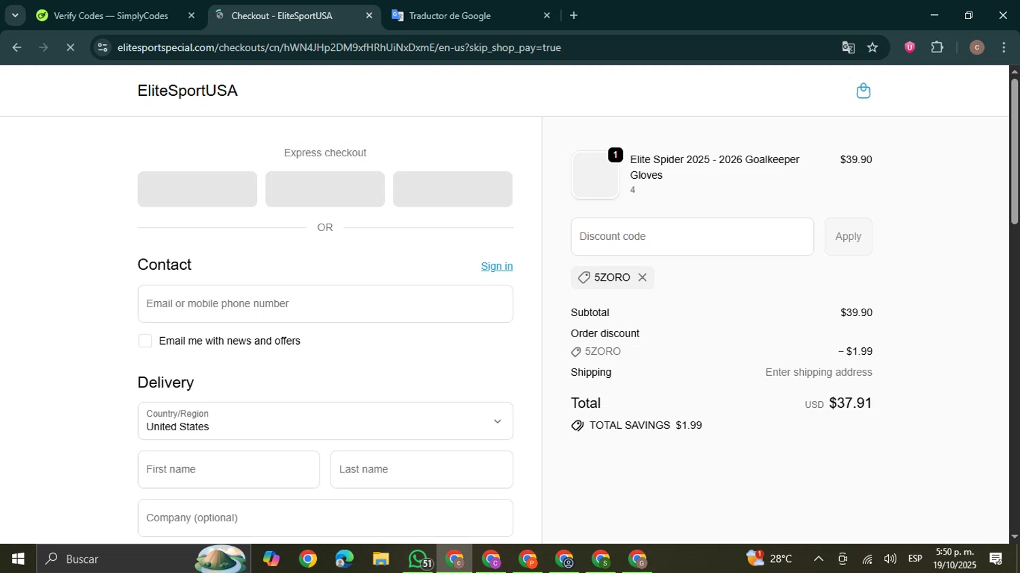Click the middle express checkout button
Screen dimensions: 1020x573
click(x=325, y=189)
